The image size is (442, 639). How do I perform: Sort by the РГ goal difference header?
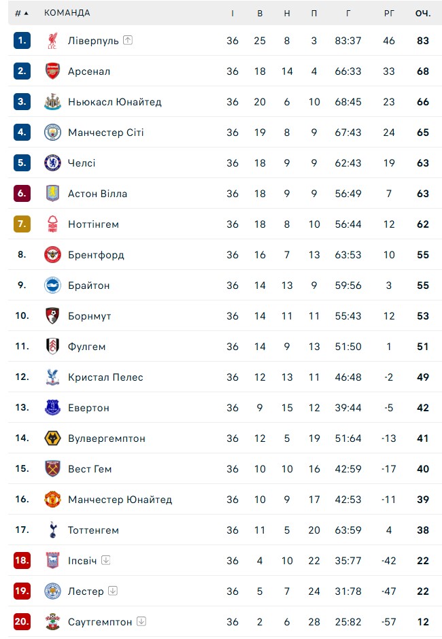(389, 13)
